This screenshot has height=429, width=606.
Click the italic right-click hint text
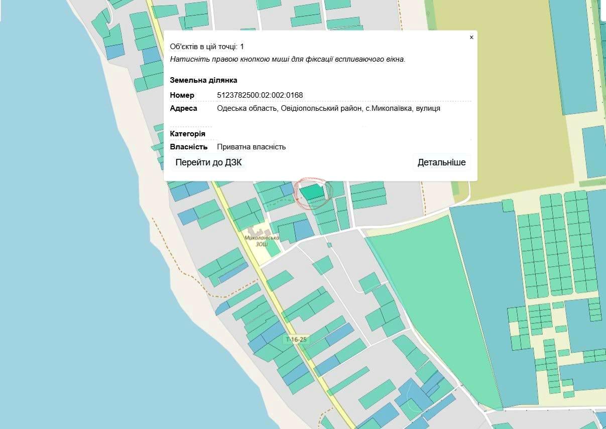pos(287,59)
